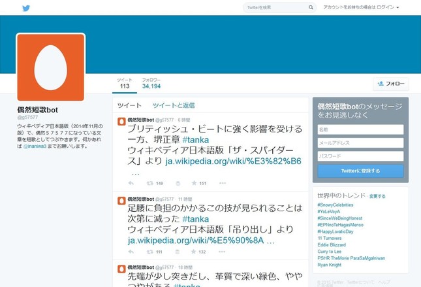The height and width of the screenshot is (287, 421).
Task: Click the Twitterに登録する button
Action: [x=360, y=171]
